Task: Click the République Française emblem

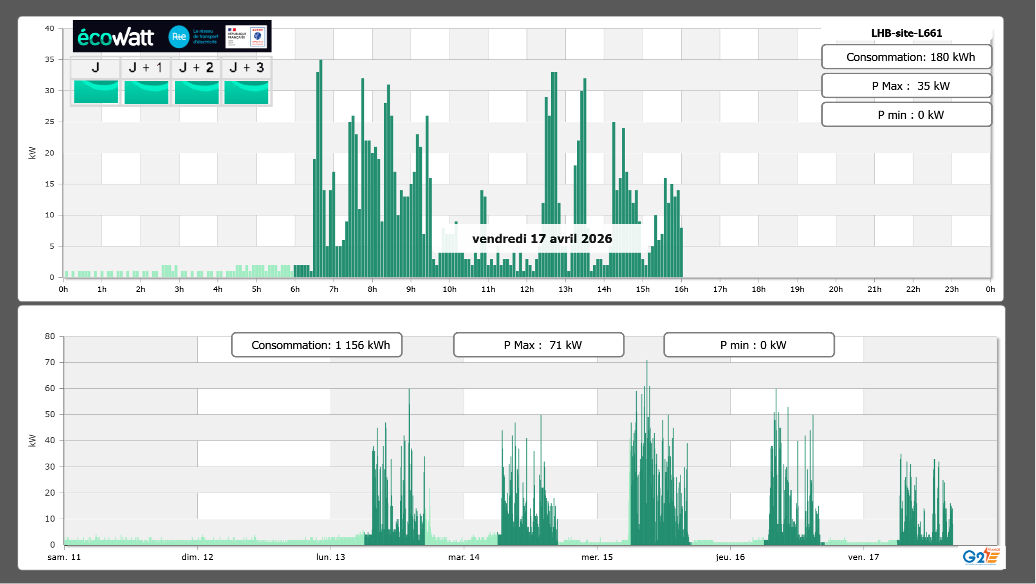Action: 237,37
